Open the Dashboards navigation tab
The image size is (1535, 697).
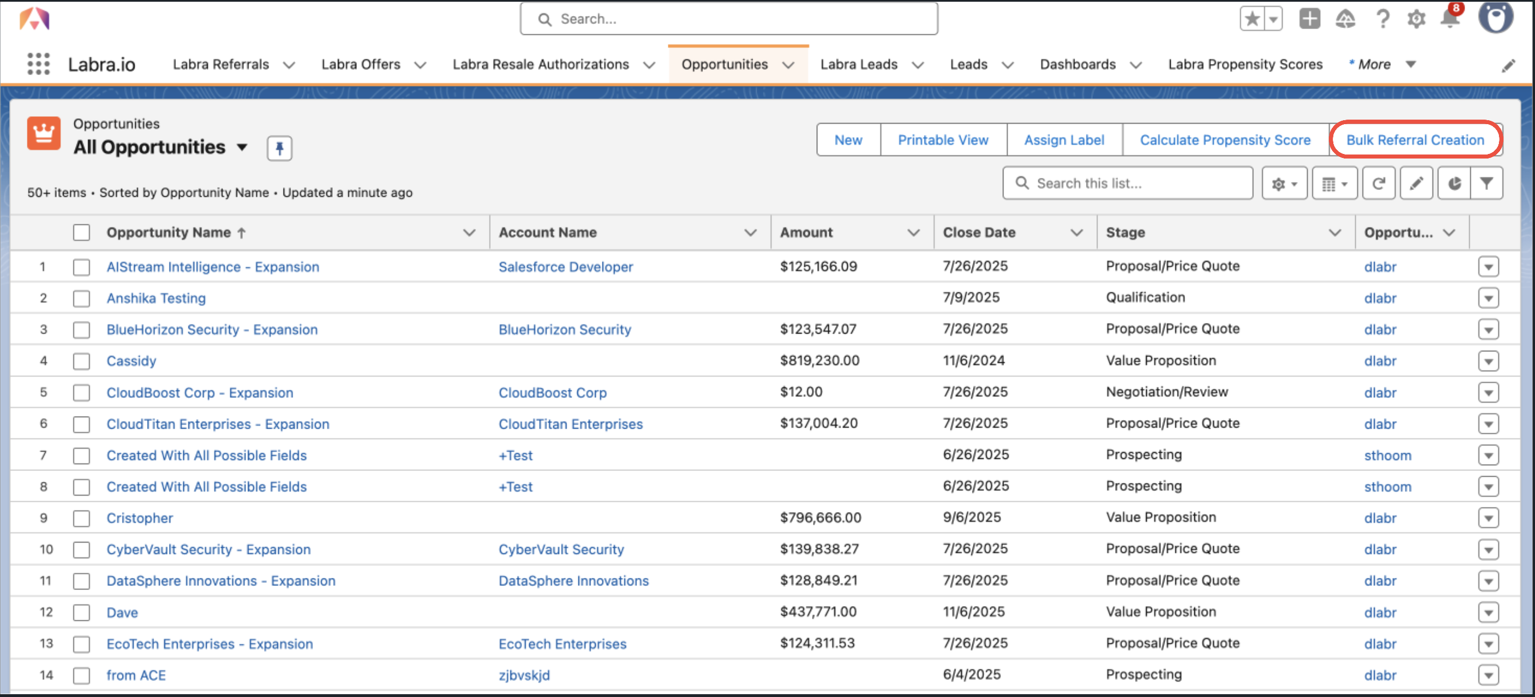1077,64
